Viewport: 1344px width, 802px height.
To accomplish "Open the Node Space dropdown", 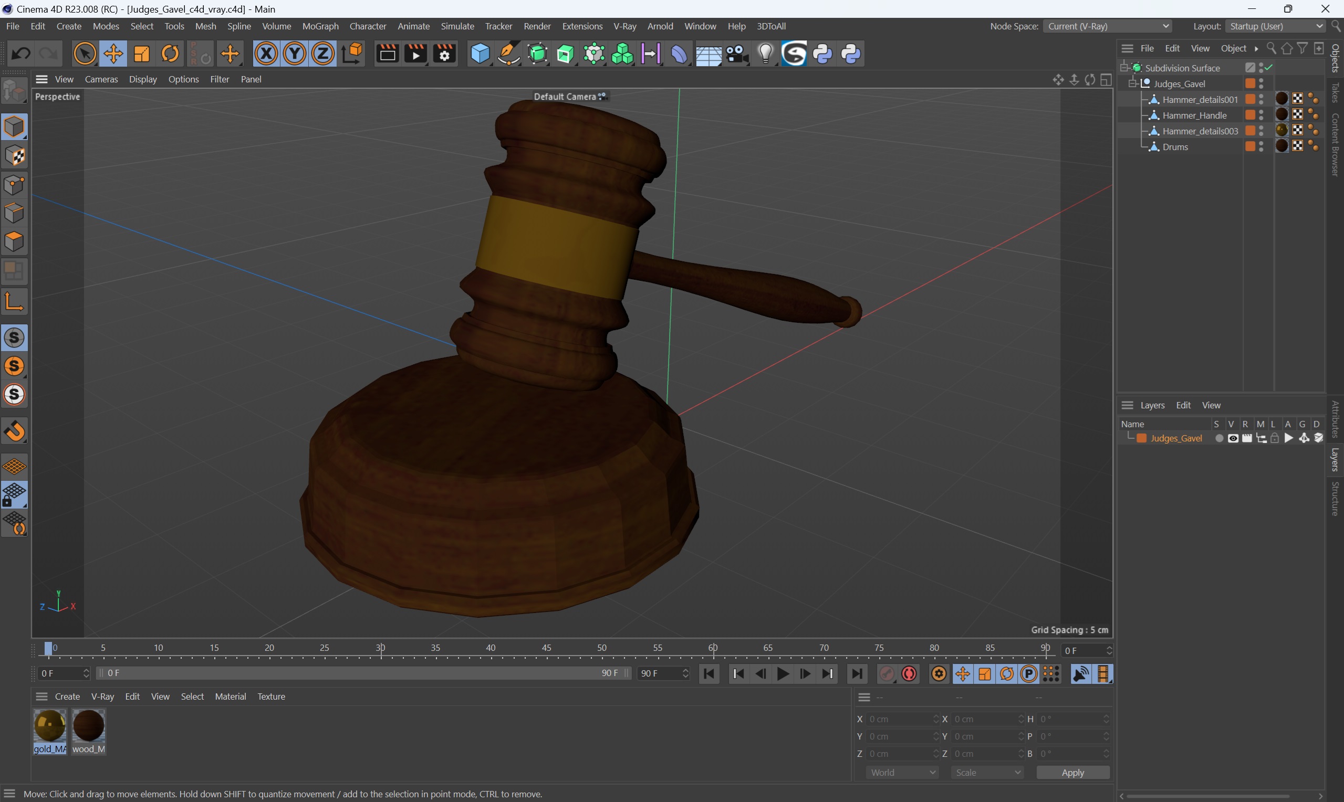I will pyautogui.click(x=1107, y=26).
